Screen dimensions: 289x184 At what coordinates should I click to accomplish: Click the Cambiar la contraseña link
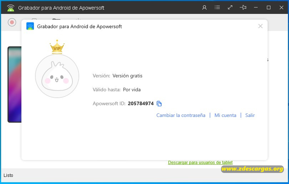point(181,115)
